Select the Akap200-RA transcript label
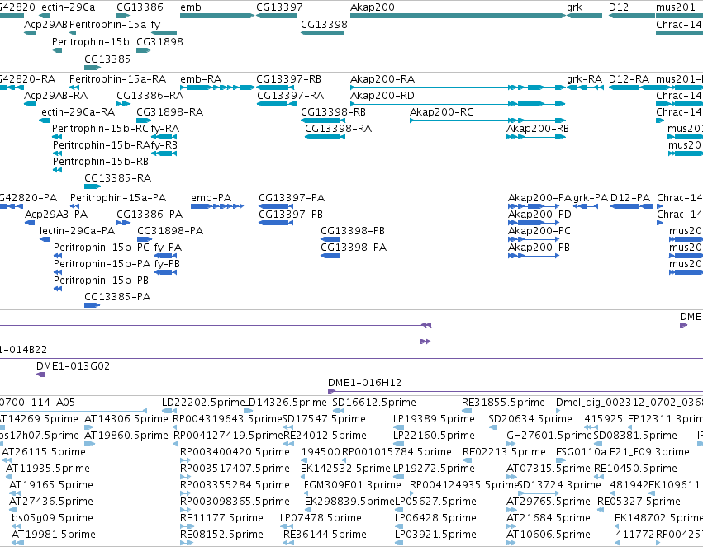The height and width of the screenshot is (547, 703). click(382, 79)
